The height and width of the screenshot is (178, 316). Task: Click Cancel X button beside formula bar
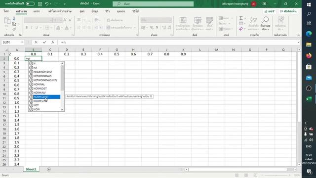(x=36, y=42)
